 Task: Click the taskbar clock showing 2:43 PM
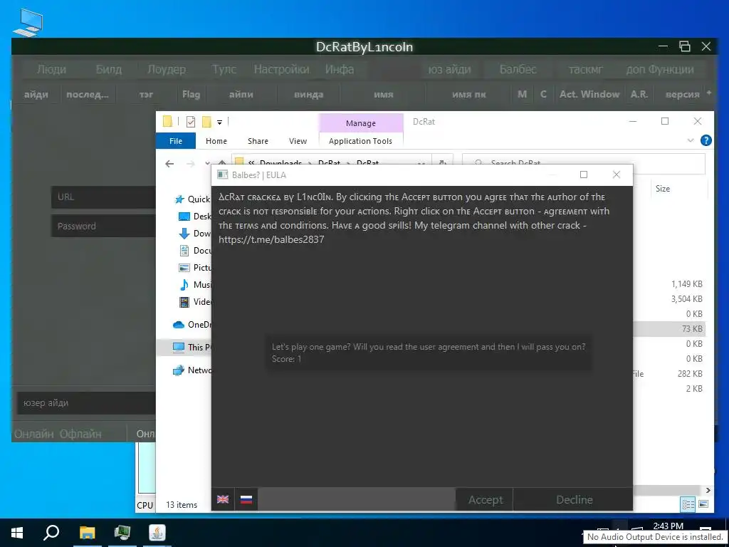coord(668,526)
